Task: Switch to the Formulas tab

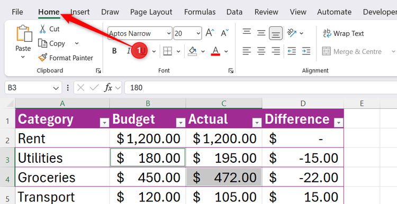Action: click(x=200, y=12)
